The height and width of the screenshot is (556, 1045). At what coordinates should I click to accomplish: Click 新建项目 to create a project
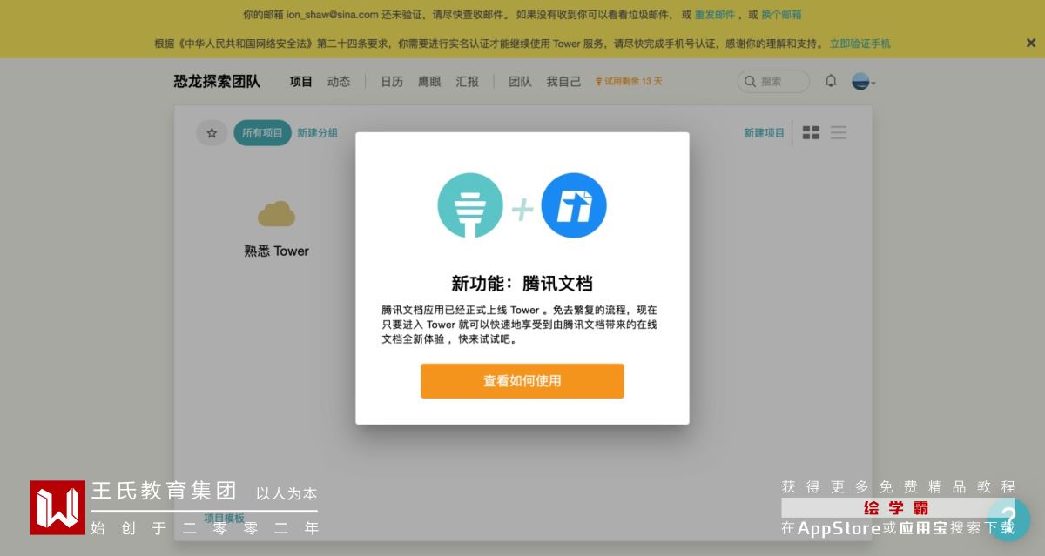(x=764, y=133)
